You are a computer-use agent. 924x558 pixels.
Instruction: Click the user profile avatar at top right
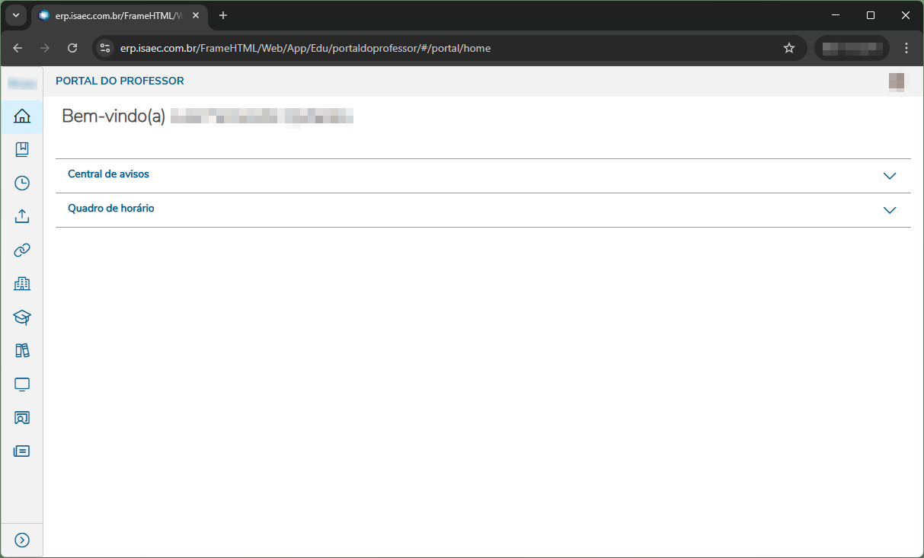(x=897, y=81)
